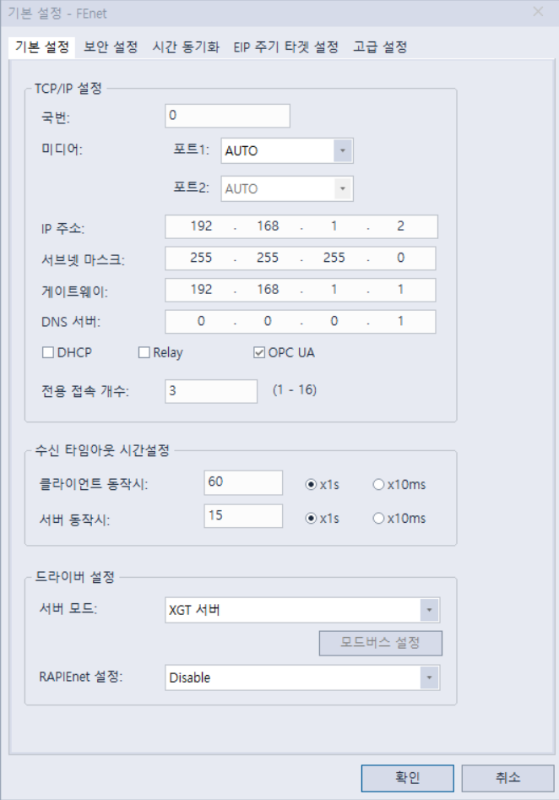Image resolution: width=559 pixels, height=800 pixels.
Task: Expand the 포트2 media dropdown
Action: click(x=340, y=188)
